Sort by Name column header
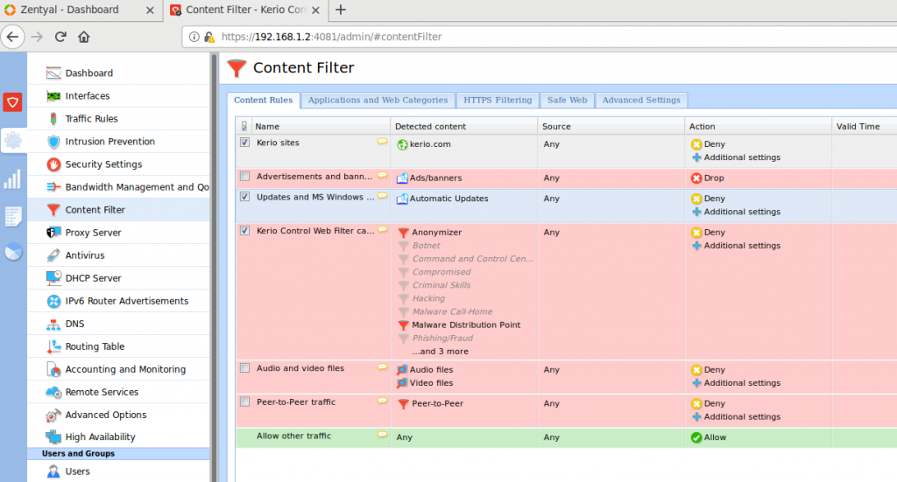This screenshot has height=482, width=897. (321, 126)
